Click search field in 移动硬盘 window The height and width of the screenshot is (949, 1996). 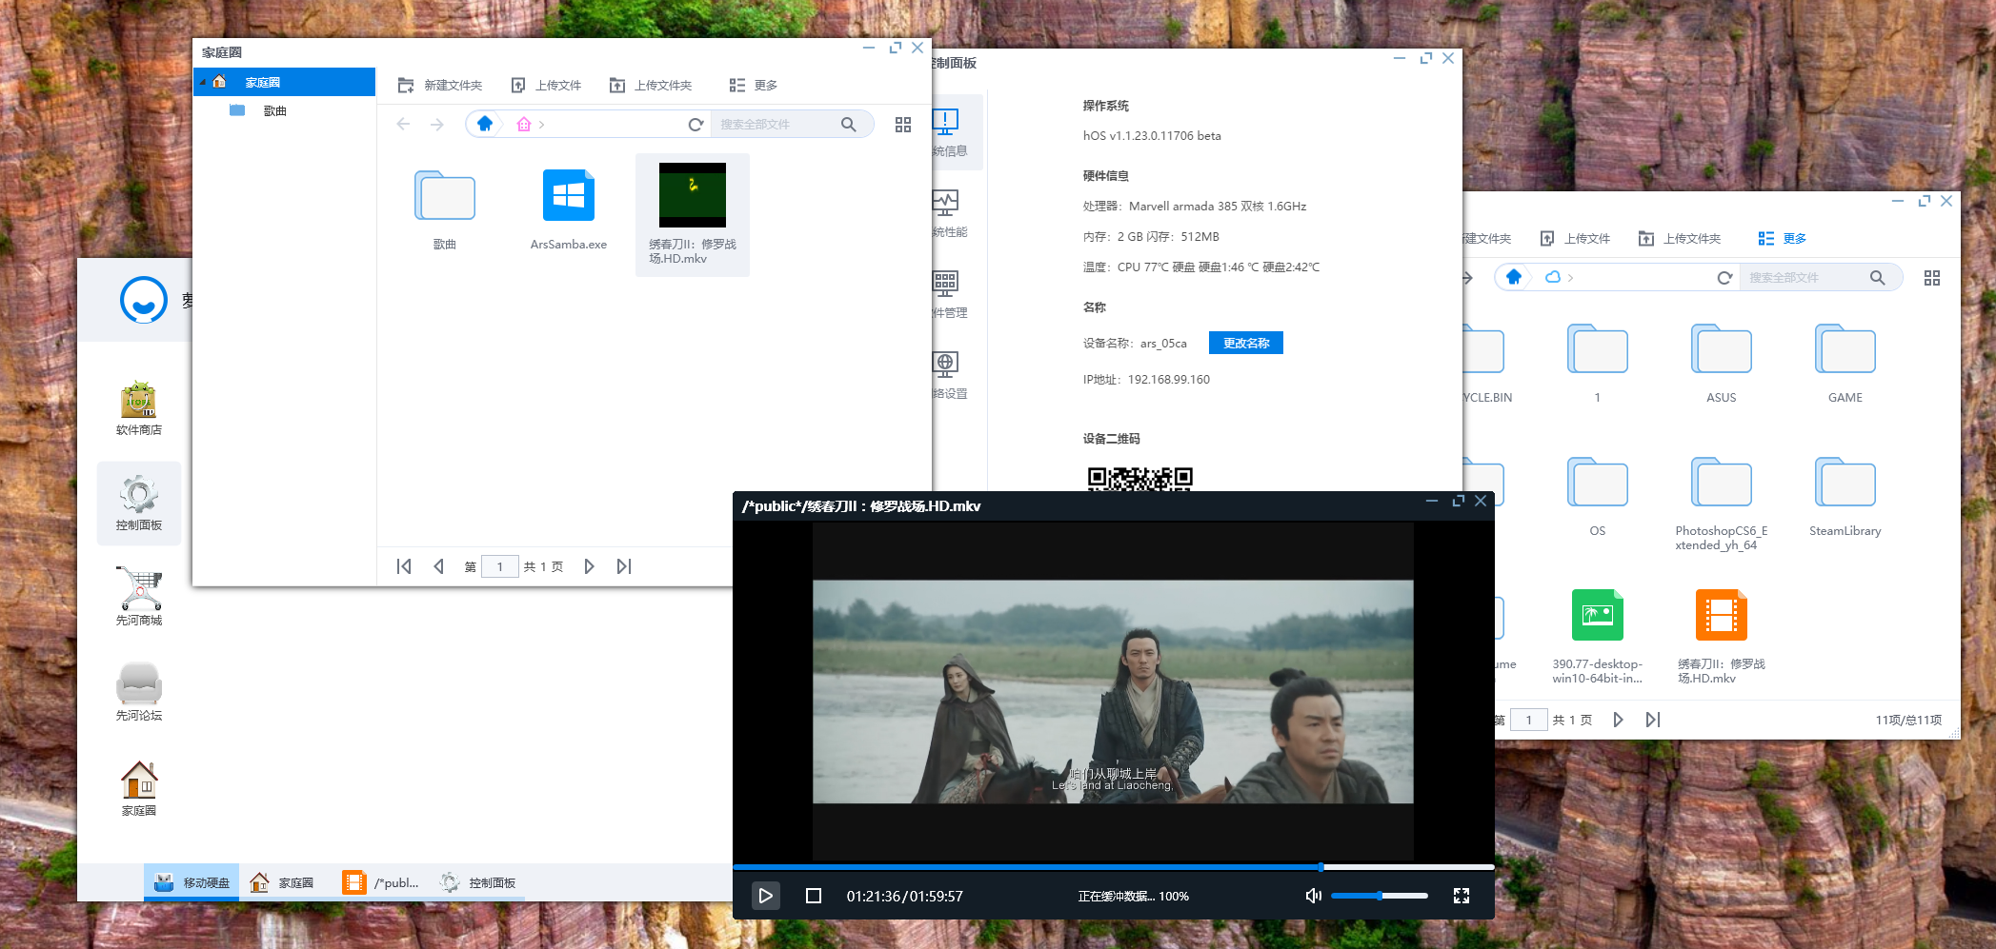1801,278
